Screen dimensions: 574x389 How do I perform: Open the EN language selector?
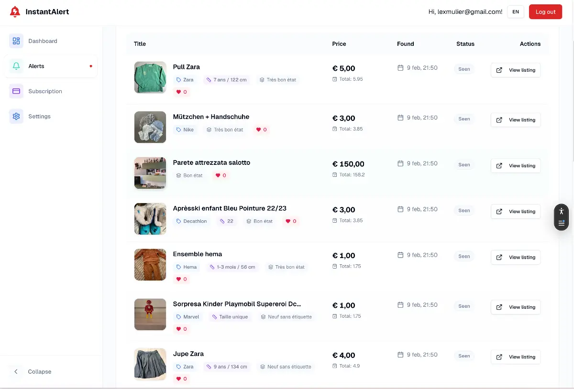(x=515, y=11)
